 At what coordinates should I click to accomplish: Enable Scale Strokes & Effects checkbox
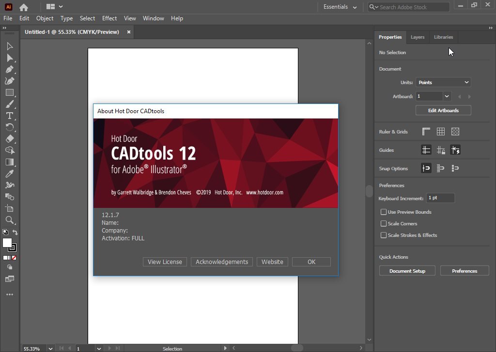(384, 235)
